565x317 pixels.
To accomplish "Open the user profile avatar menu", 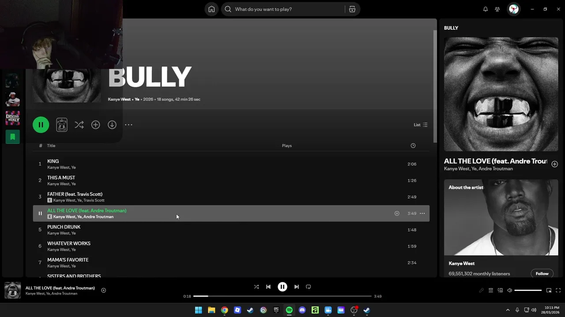I will pos(513,9).
